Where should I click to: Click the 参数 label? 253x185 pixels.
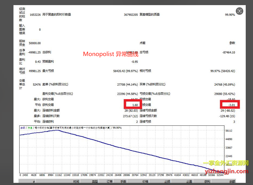click(x=232, y=43)
